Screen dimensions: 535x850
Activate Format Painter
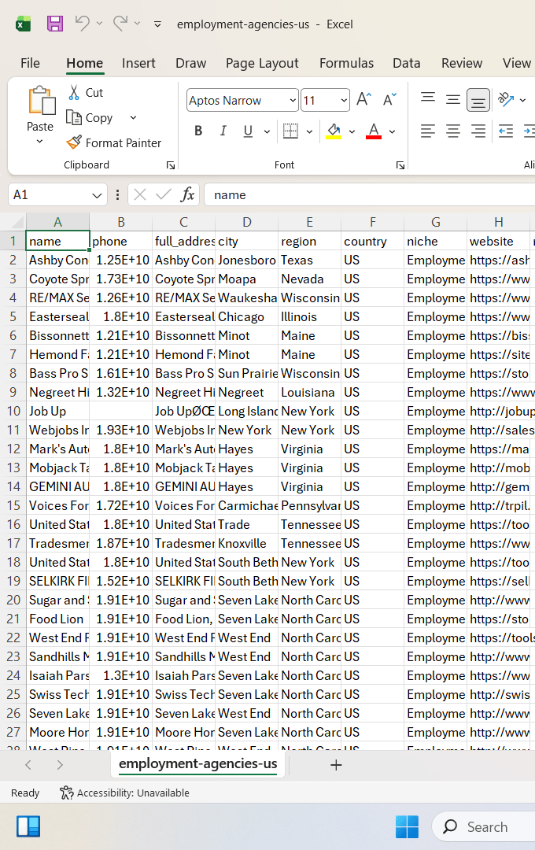pyautogui.click(x=114, y=142)
